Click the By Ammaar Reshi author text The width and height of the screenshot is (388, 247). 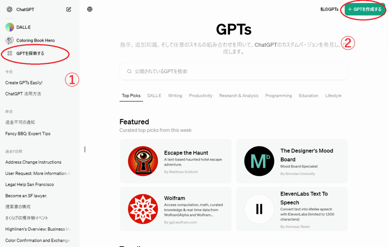295,227
